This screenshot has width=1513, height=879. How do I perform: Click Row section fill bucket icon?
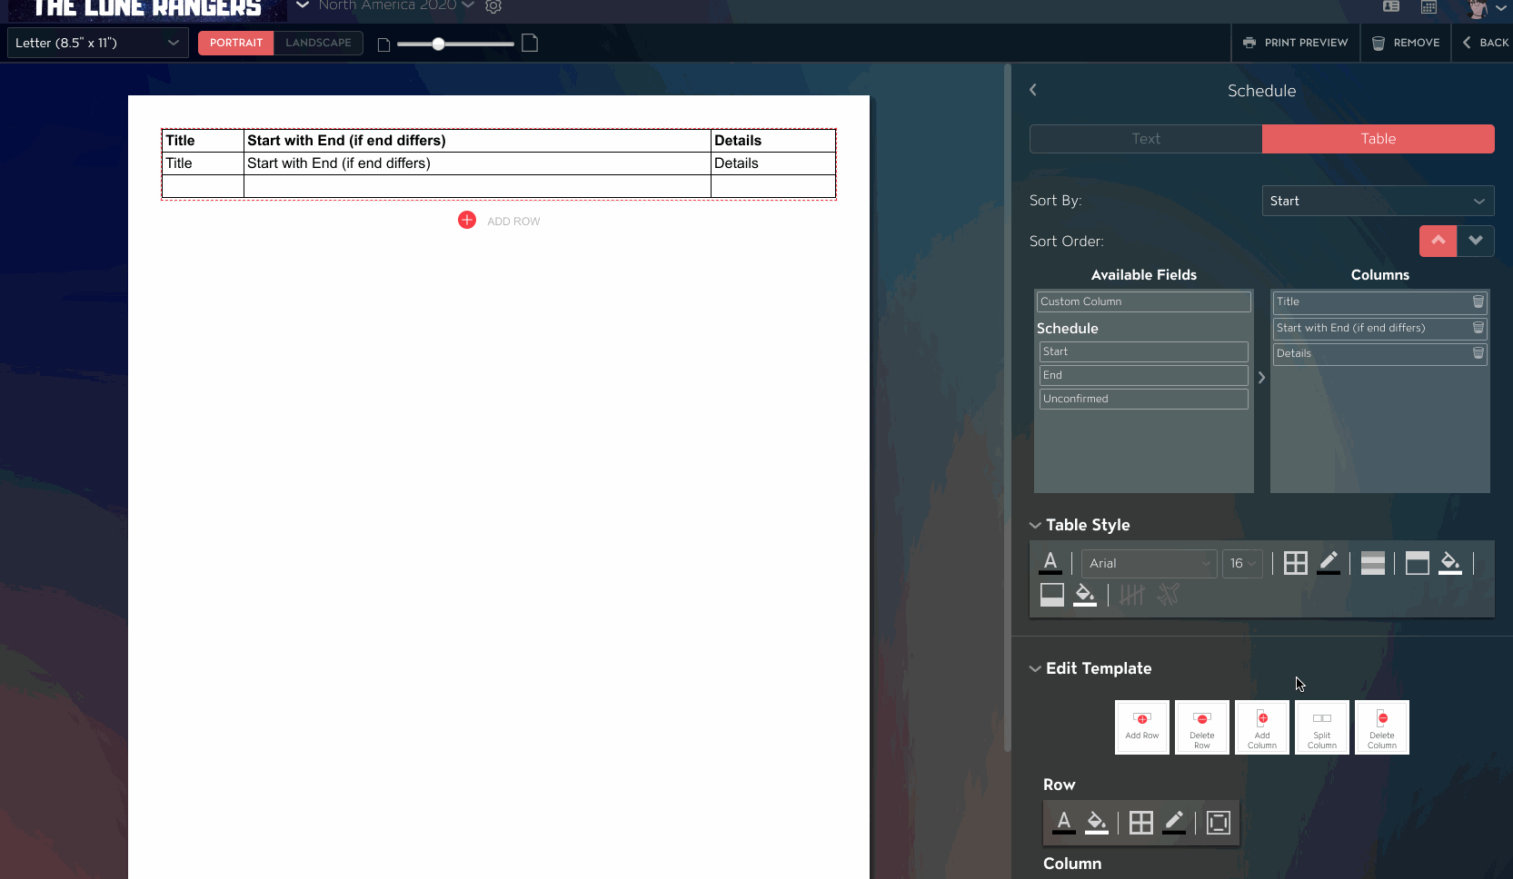(1097, 823)
